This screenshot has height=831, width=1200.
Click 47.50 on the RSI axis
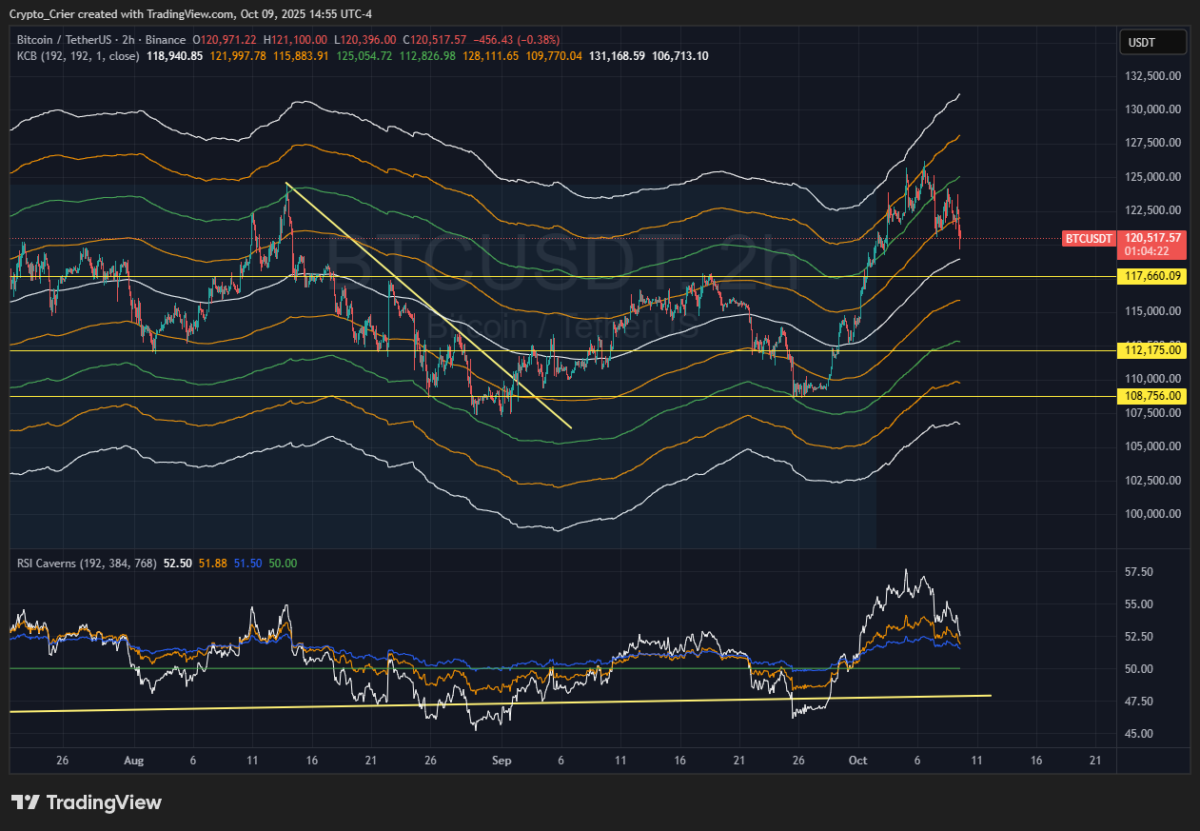coord(1139,702)
